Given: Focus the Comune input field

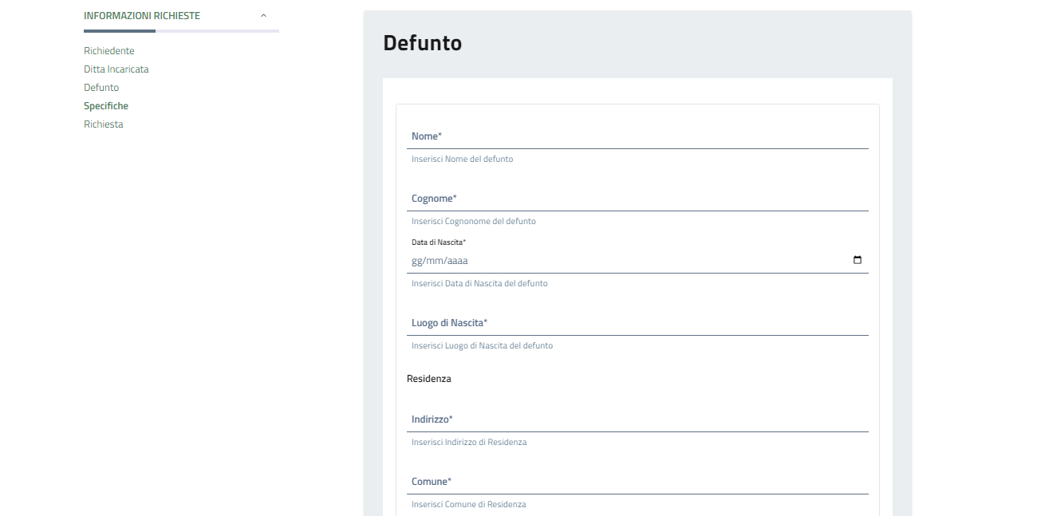Looking at the screenshot, I should (x=637, y=482).
